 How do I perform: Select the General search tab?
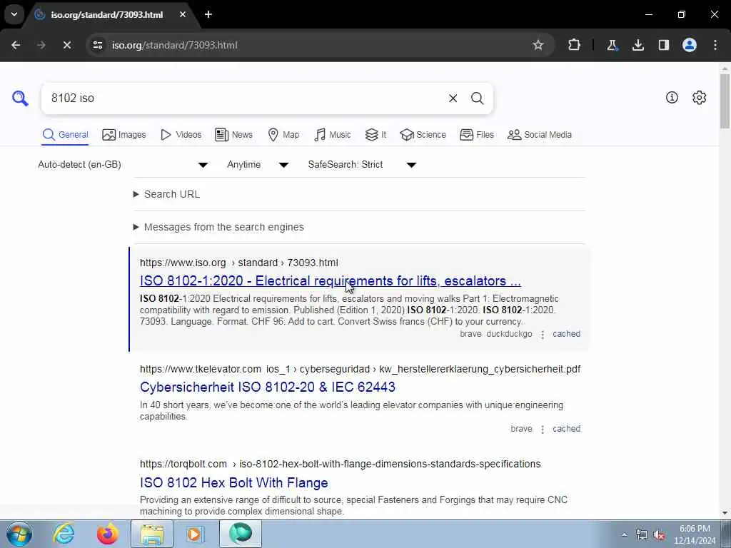coord(65,135)
